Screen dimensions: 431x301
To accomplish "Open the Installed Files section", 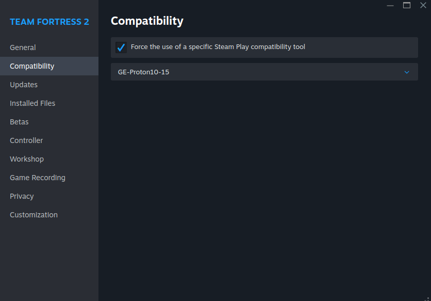I will click(x=32, y=103).
